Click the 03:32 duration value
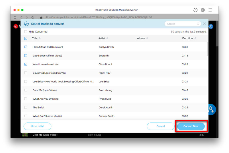229x153 pixels. pyautogui.click(x=185, y=116)
